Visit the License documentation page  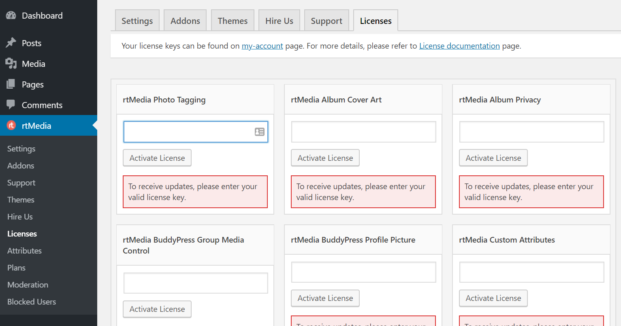click(x=459, y=46)
